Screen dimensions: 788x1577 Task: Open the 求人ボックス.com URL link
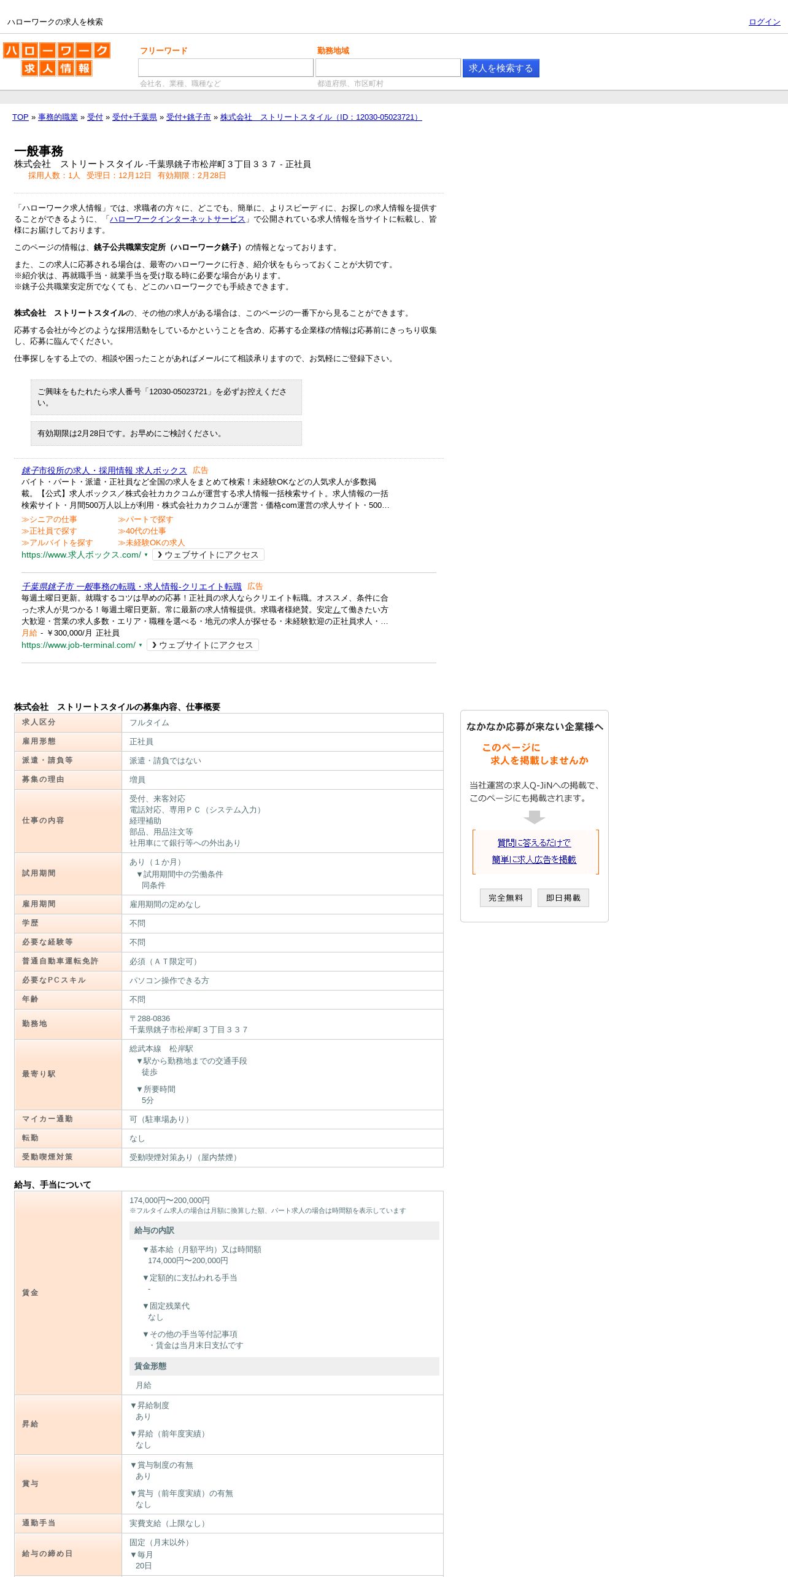click(x=81, y=555)
